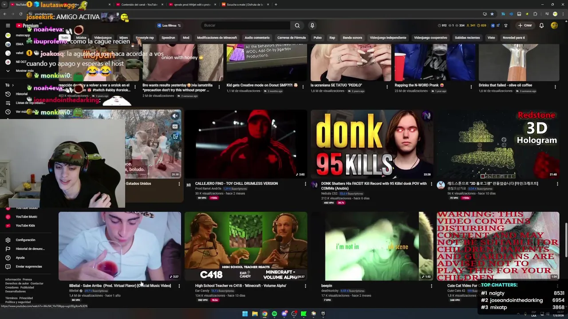Click the search magnifier button

(x=297, y=25)
